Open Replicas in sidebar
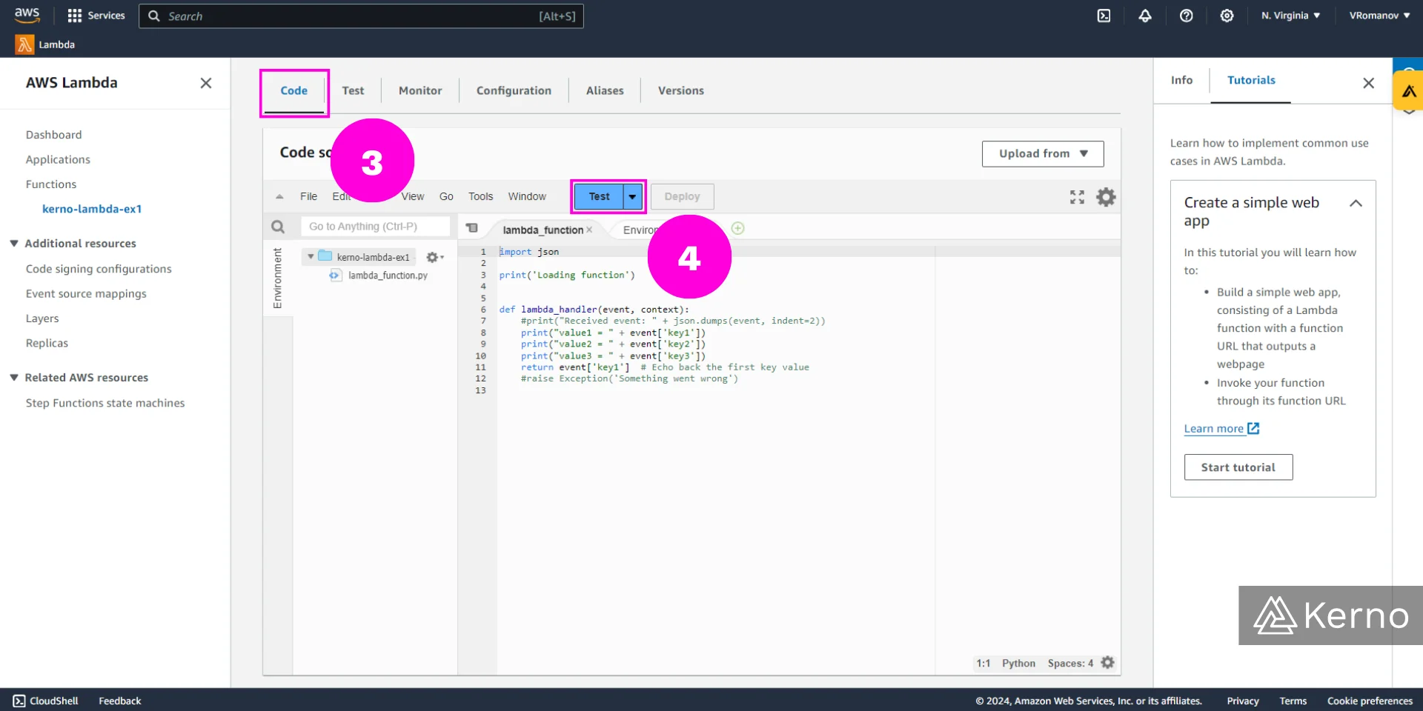This screenshot has width=1423, height=711. 47,343
